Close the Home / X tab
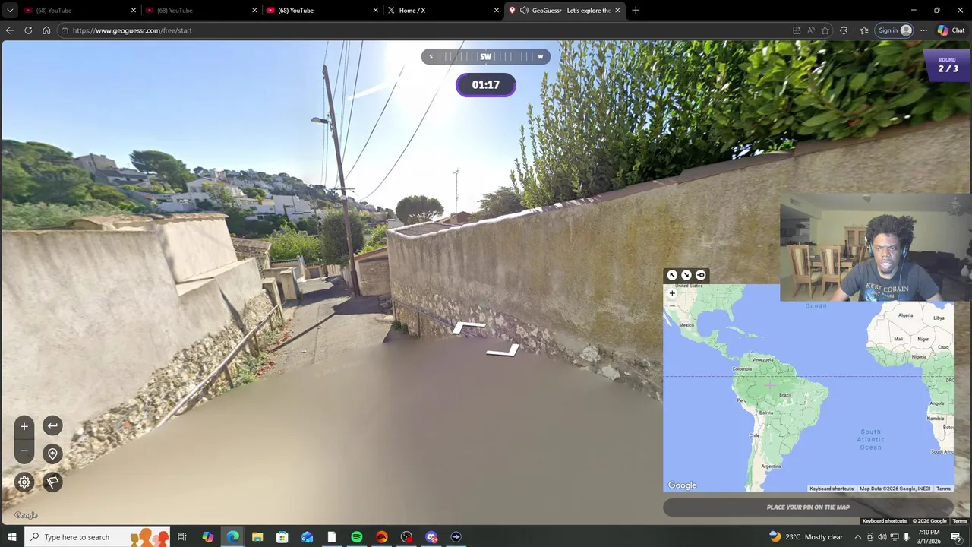Screen dimensions: 972x547 point(497,11)
